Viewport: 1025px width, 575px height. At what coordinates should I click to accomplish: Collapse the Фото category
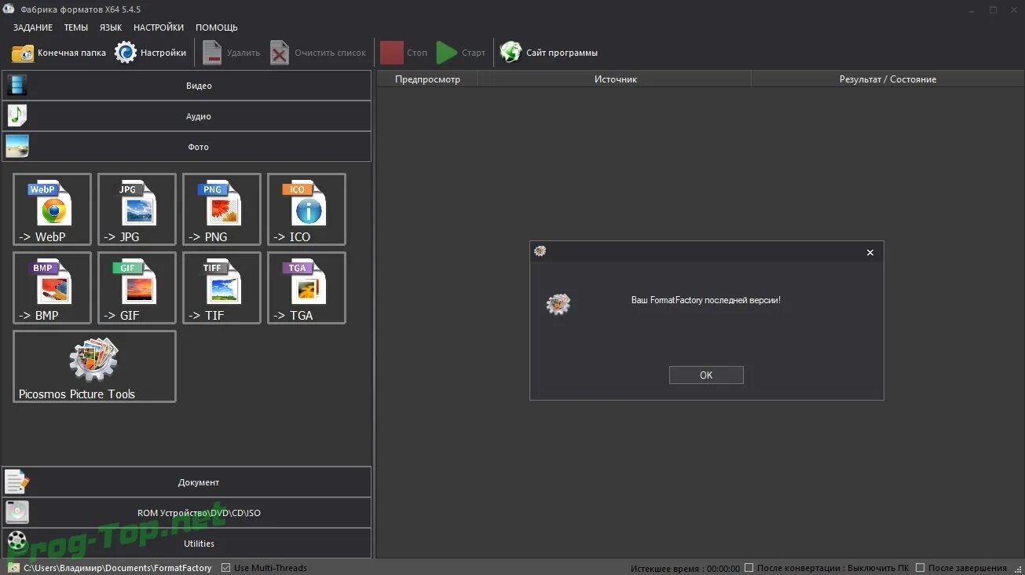pyautogui.click(x=186, y=147)
